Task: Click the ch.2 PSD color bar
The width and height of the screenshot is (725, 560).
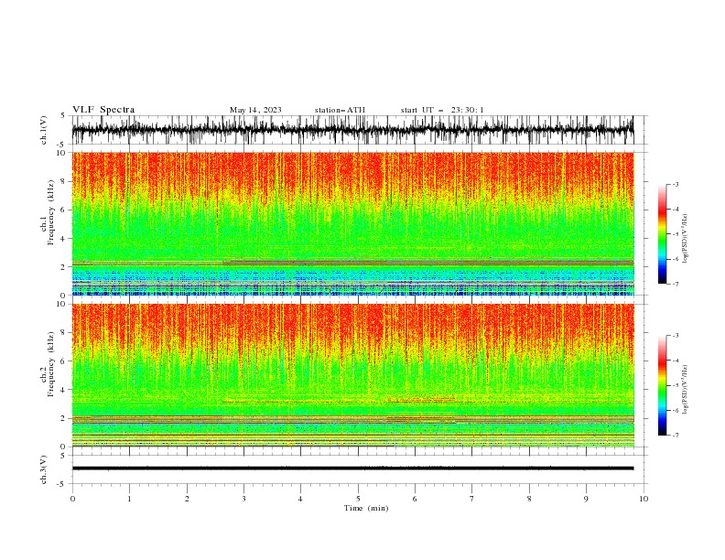Action: coord(663,385)
